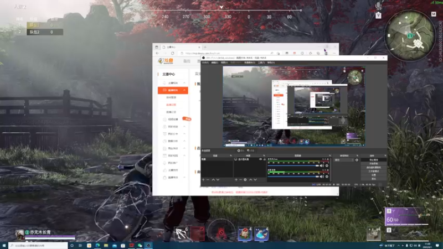
Task: Toggle visibility eye of display capture source
Action: (260, 159)
